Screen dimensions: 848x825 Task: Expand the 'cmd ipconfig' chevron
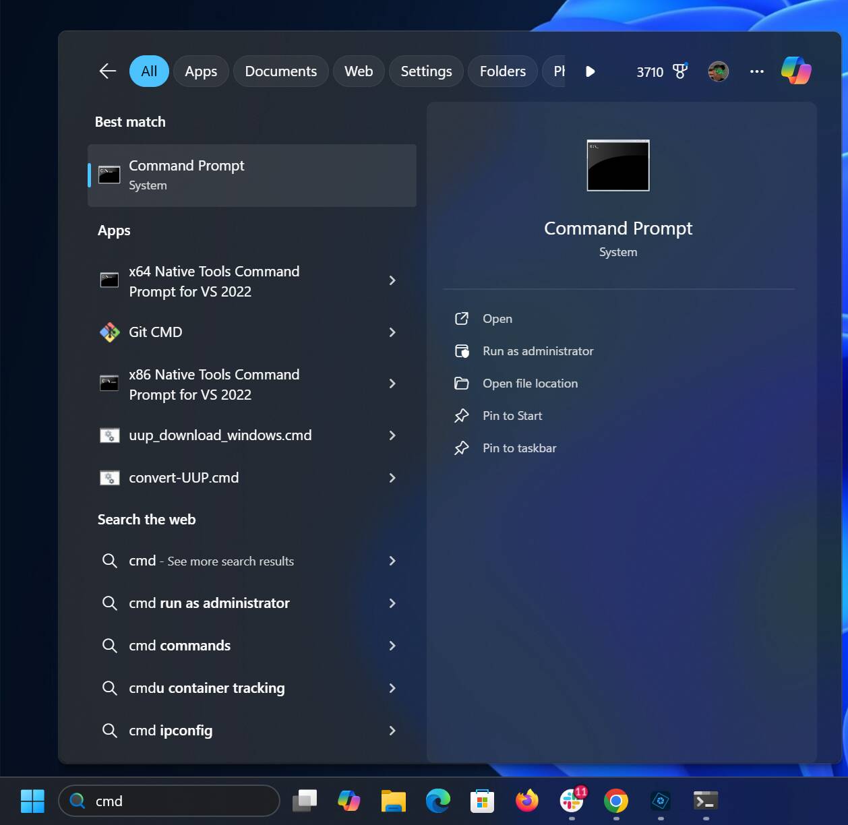click(x=392, y=731)
